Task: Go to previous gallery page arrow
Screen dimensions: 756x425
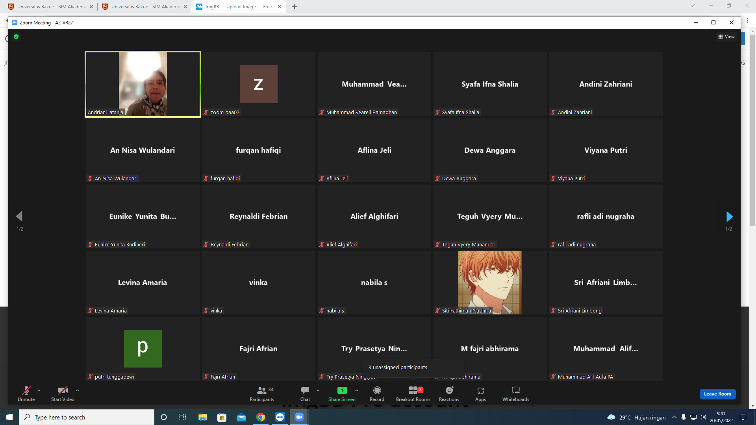Action: pyautogui.click(x=19, y=216)
